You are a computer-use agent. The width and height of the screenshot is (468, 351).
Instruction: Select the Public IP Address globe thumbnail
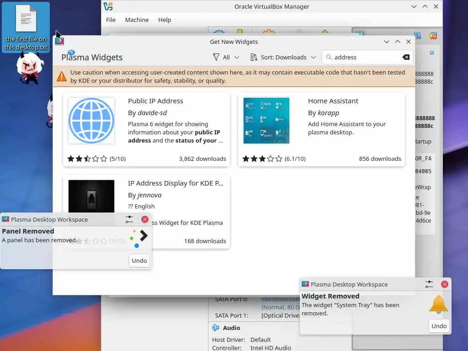coord(91,121)
